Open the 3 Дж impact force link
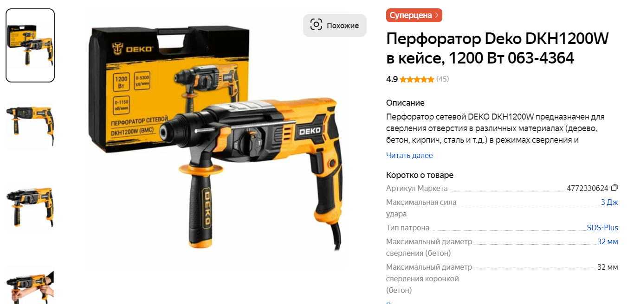Screen dimensions: 640x304 (x=609, y=202)
